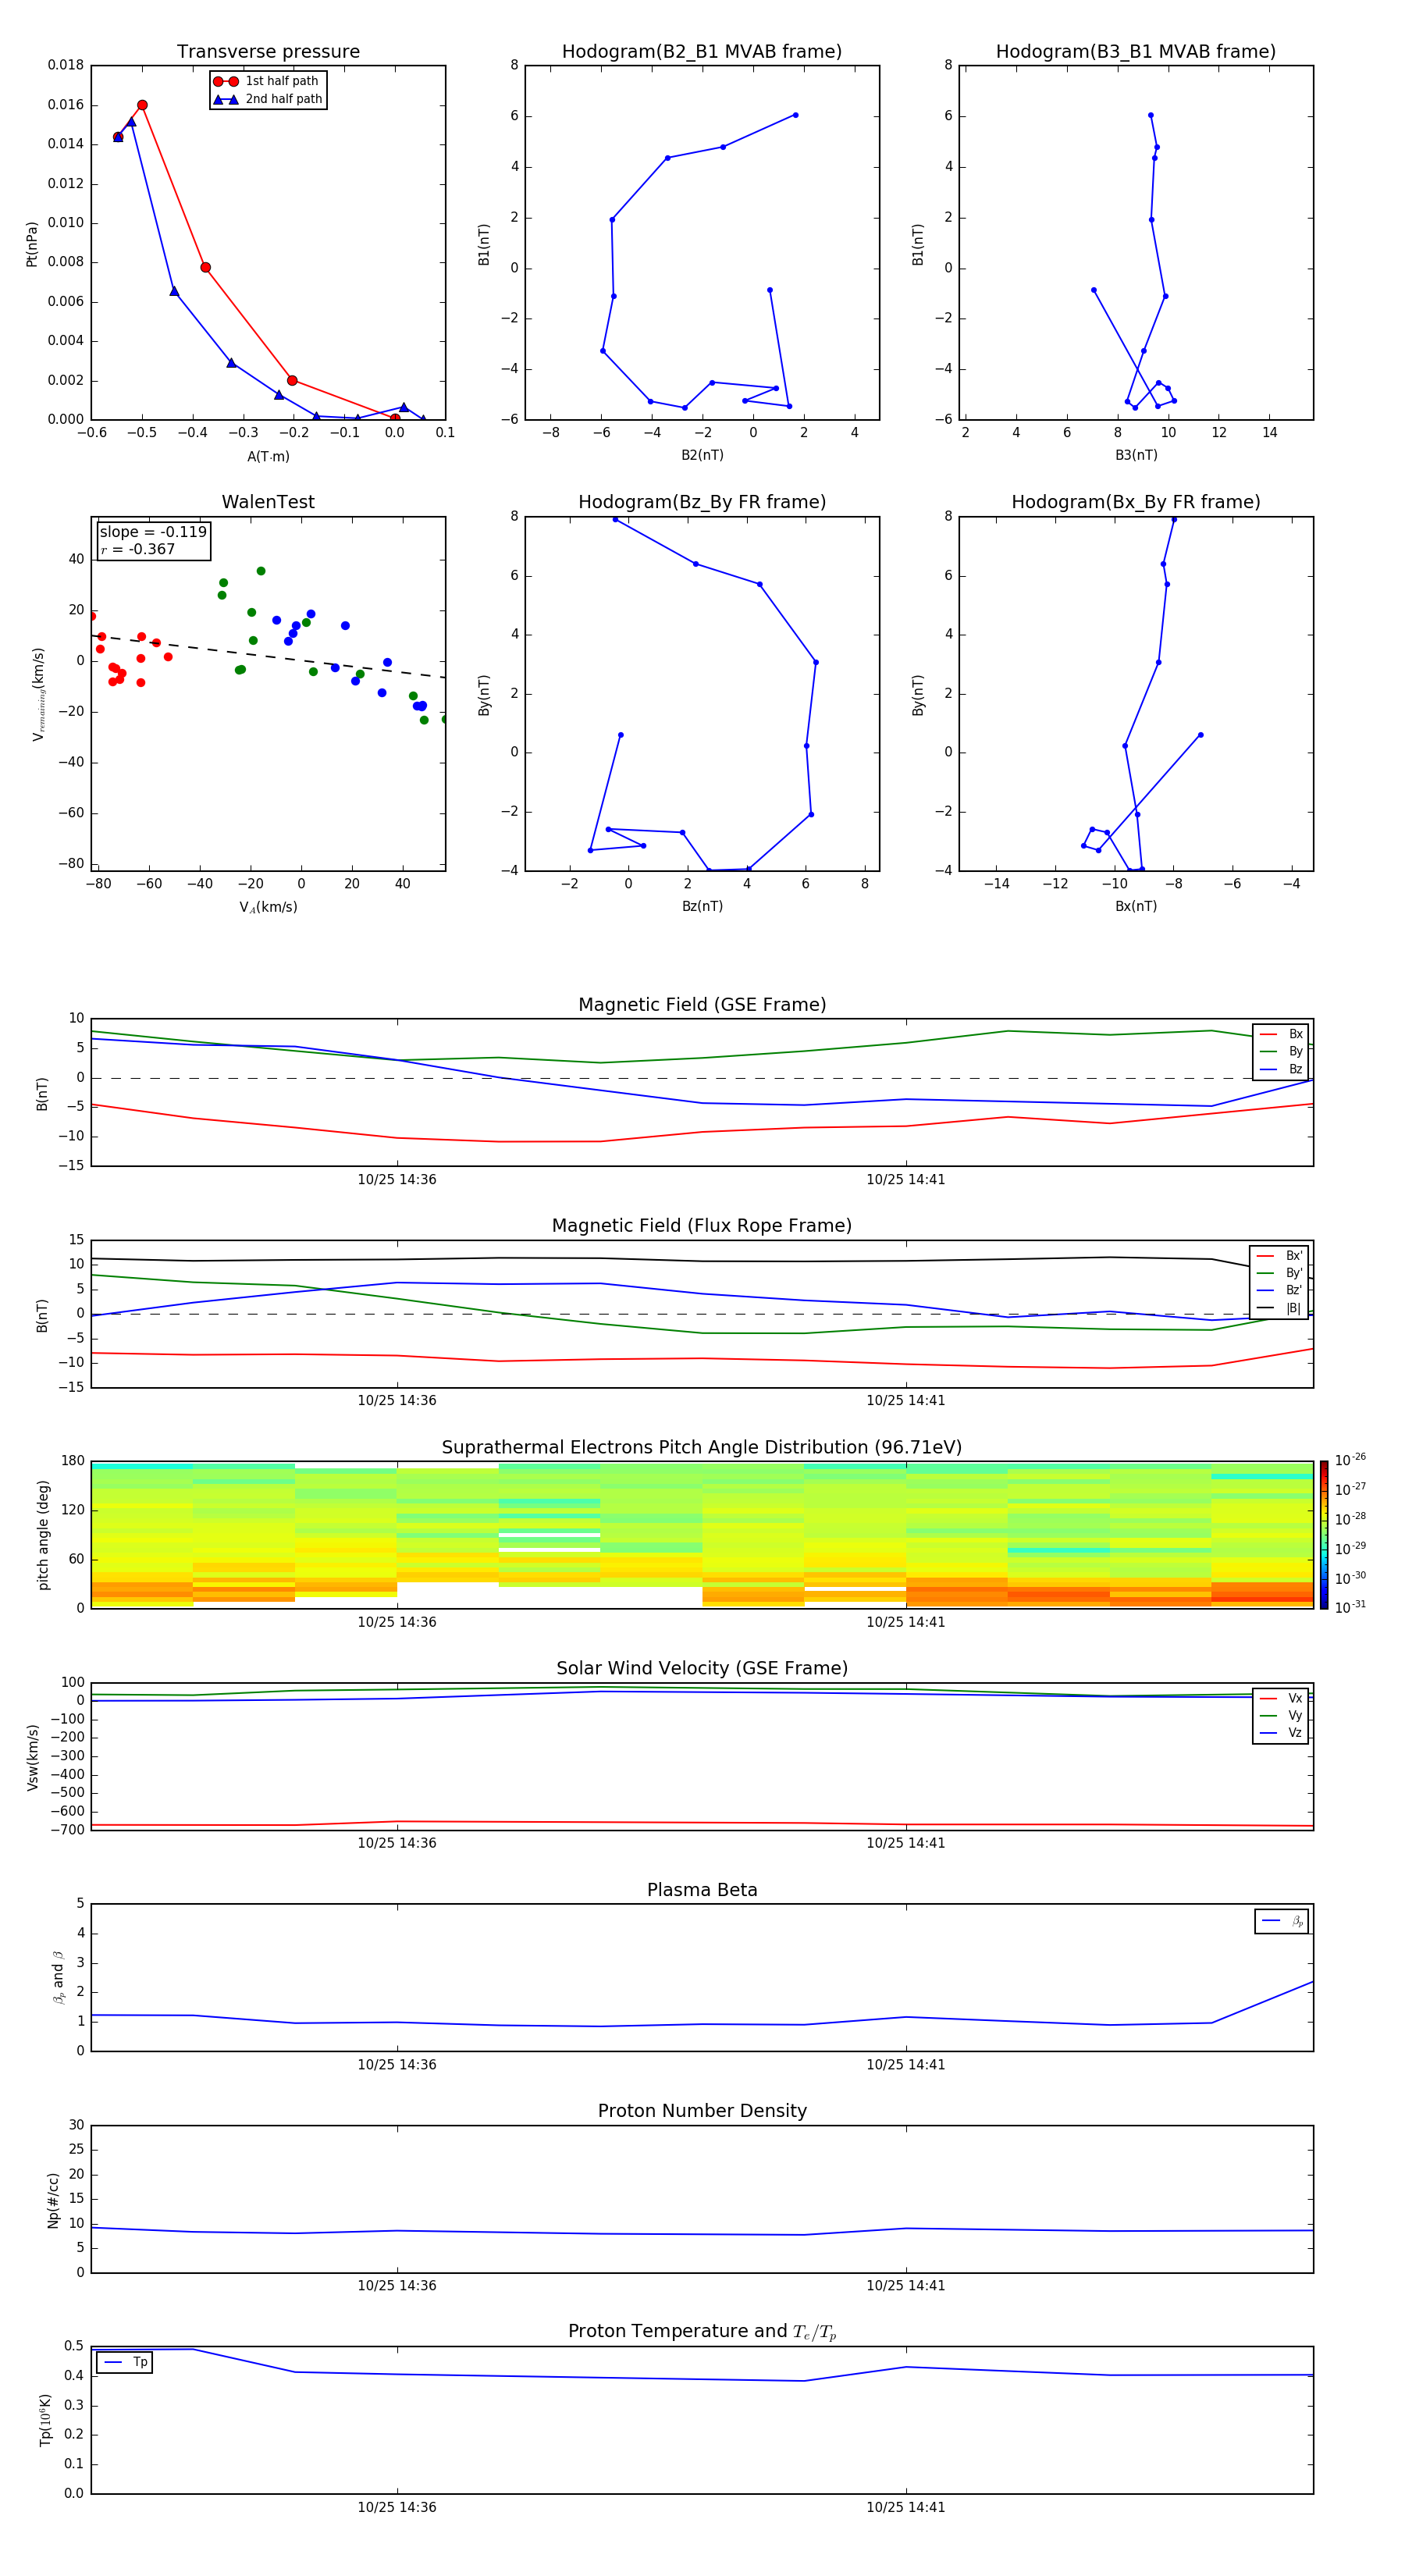Click the '|B|' entry in Flux Rope legend
This screenshot has height=2576, width=1405.
(x=1279, y=1308)
